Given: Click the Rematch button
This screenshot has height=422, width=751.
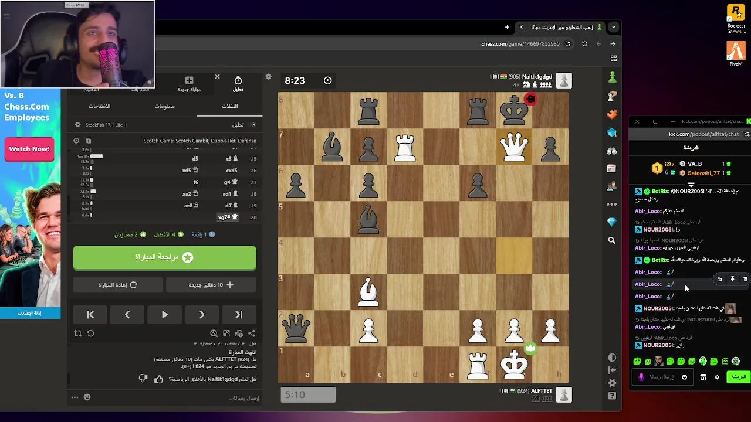Looking at the screenshot, I should point(117,285).
